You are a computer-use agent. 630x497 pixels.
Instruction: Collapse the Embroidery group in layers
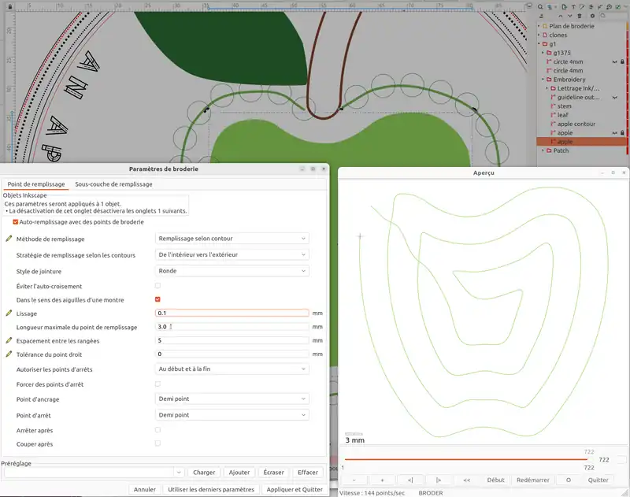pyautogui.click(x=543, y=80)
